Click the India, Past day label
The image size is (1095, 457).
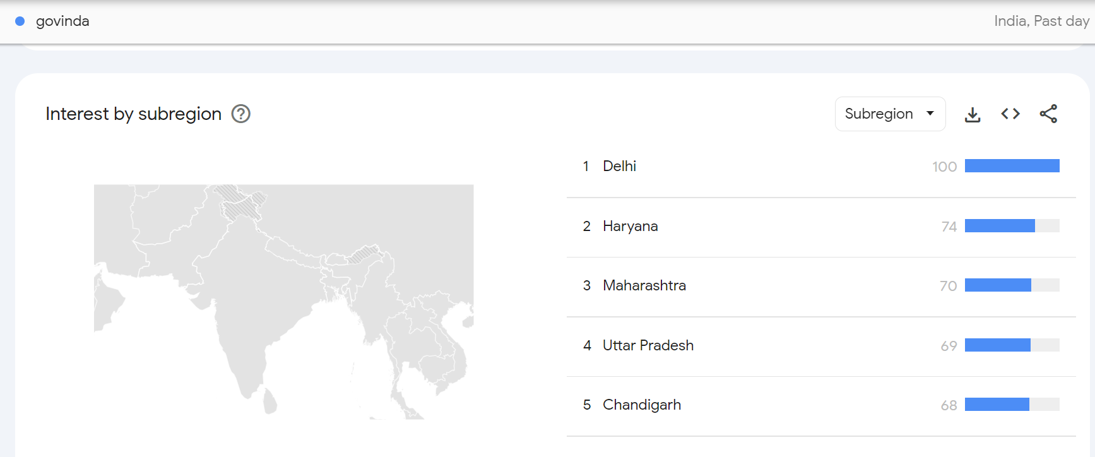(x=1041, y=21)
